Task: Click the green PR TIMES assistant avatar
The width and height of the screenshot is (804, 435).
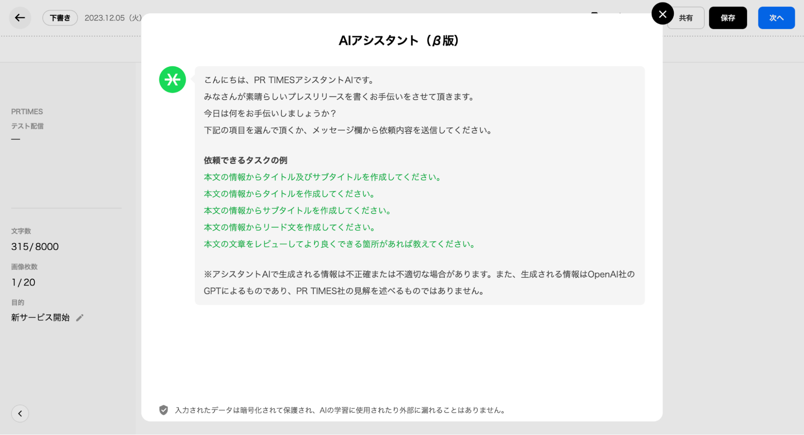Action: [x=172, y=80]
